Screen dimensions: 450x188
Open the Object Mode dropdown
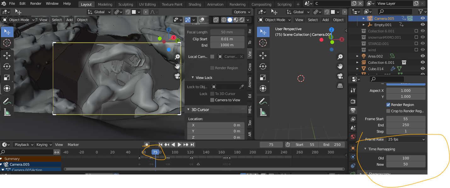tap(19, 19)
